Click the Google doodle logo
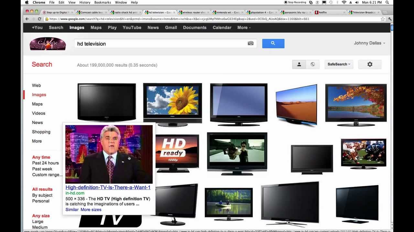 [x=48, y=43]
